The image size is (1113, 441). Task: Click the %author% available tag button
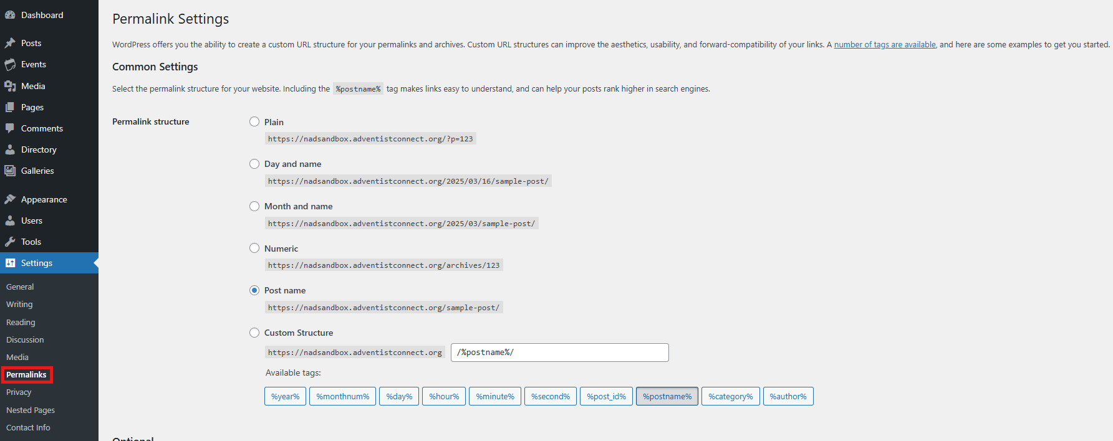tap(788, 396)
